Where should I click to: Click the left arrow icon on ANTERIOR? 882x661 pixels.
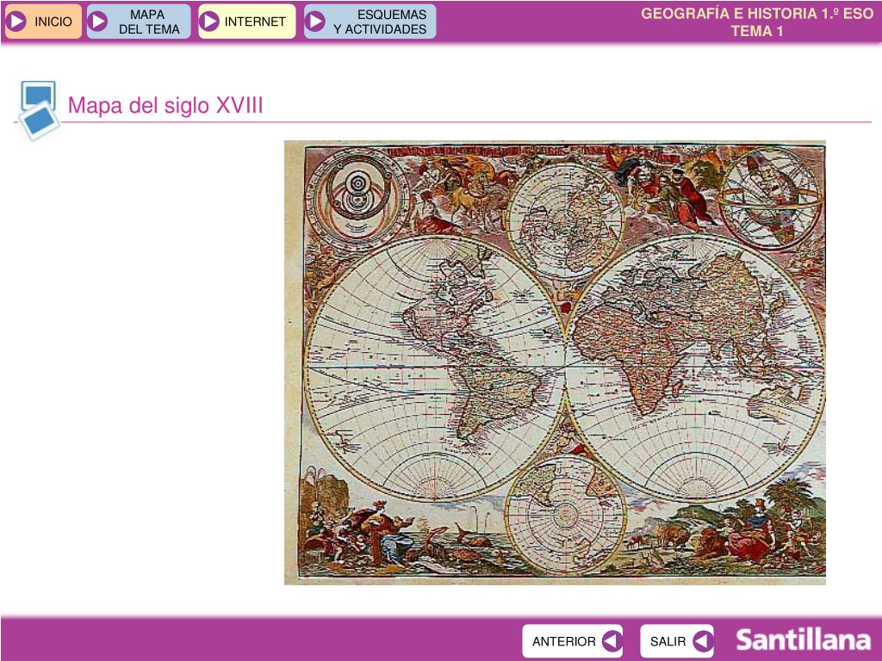612,640
